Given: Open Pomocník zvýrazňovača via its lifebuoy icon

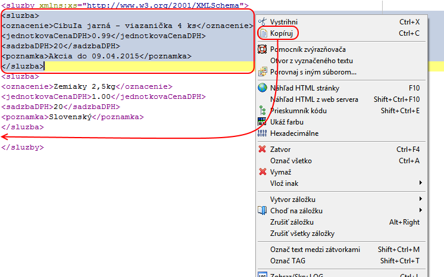Looking at the screenshot, I should [262, 49].
